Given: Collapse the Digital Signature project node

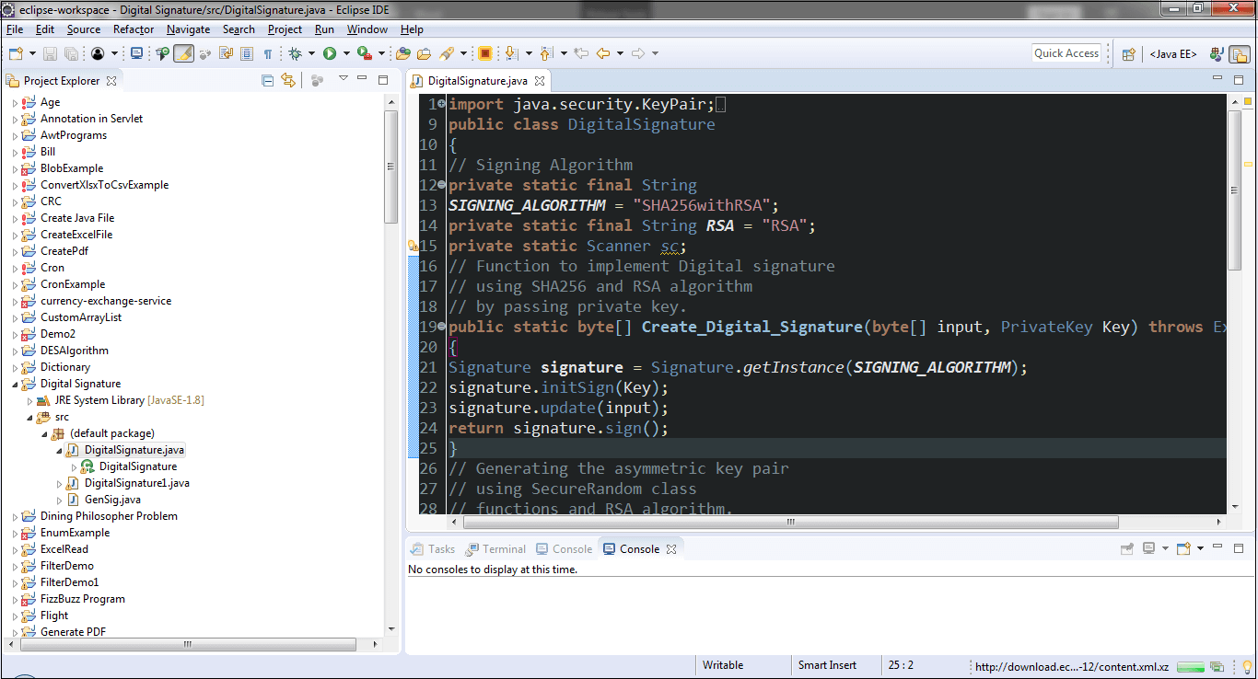Looking at the screenshot, I should (15, 385).
